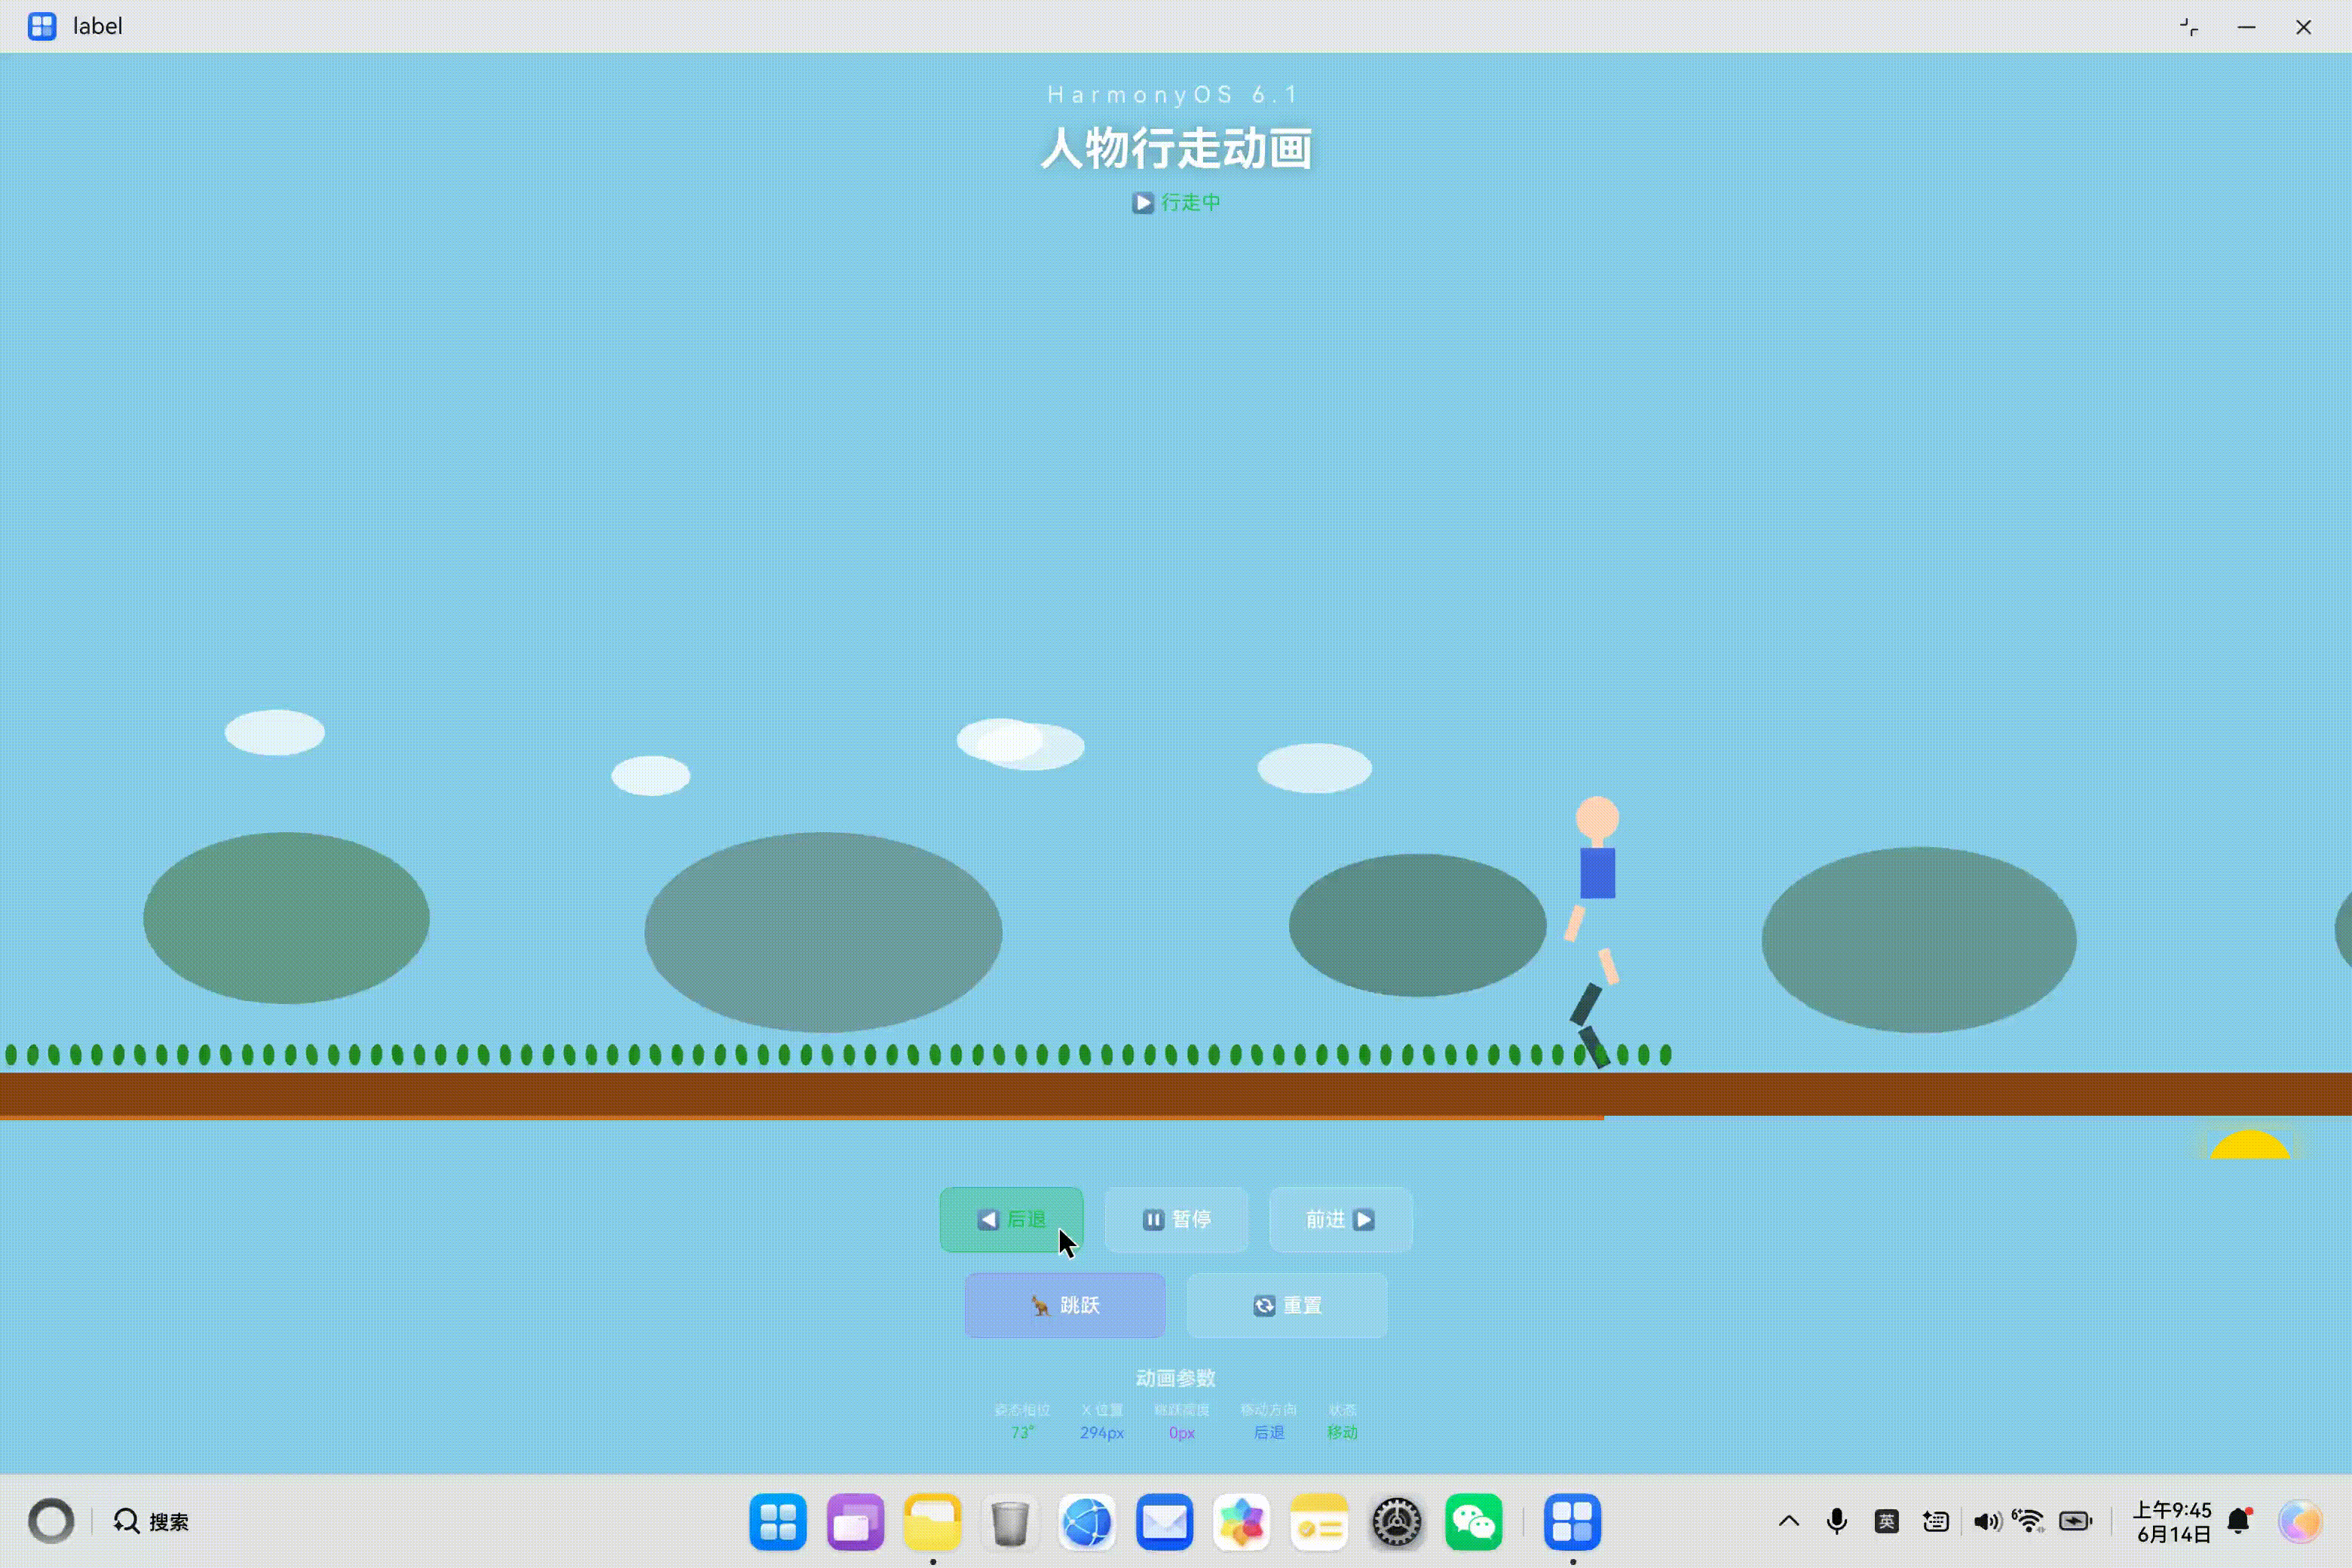Open the purple gallery cards dock icon

pos(856,1522)
